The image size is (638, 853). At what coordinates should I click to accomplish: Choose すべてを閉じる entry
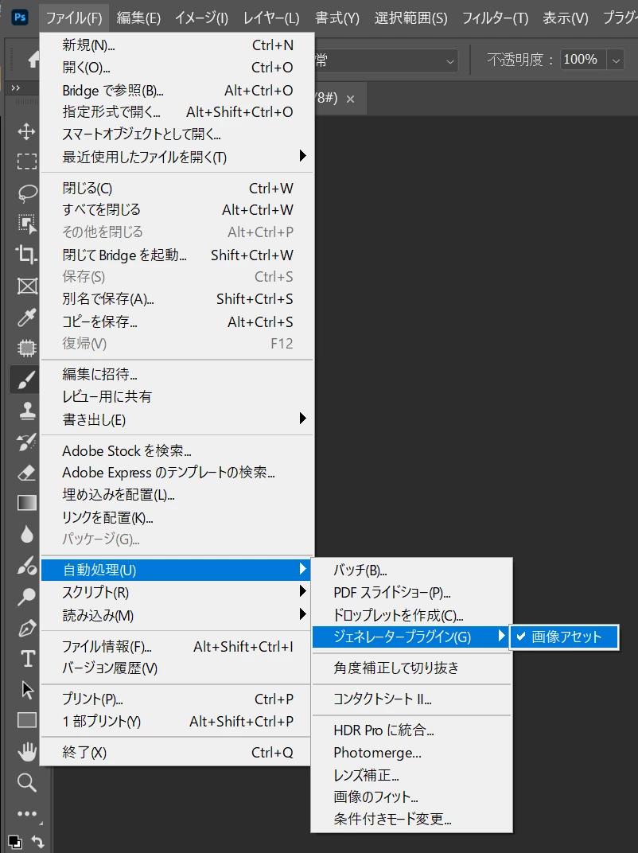click(177, 209)
